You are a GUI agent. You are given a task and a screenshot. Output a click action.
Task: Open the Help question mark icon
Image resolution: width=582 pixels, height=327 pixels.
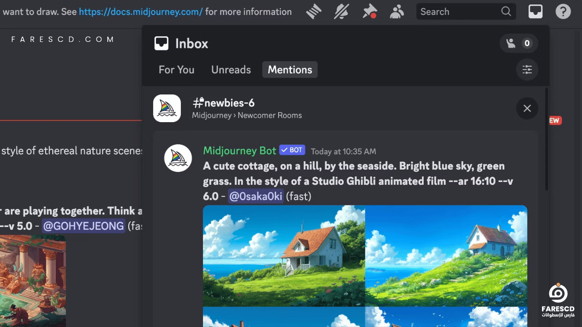[x=563, y=12]
